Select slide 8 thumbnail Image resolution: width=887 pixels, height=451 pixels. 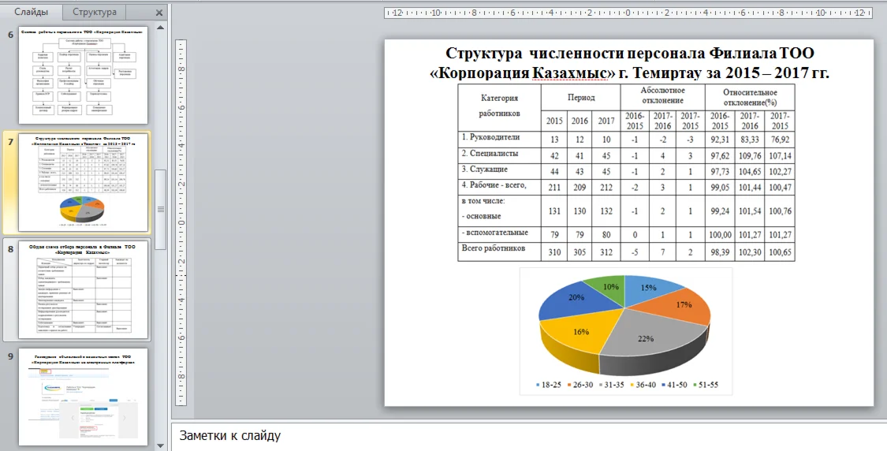83,289
